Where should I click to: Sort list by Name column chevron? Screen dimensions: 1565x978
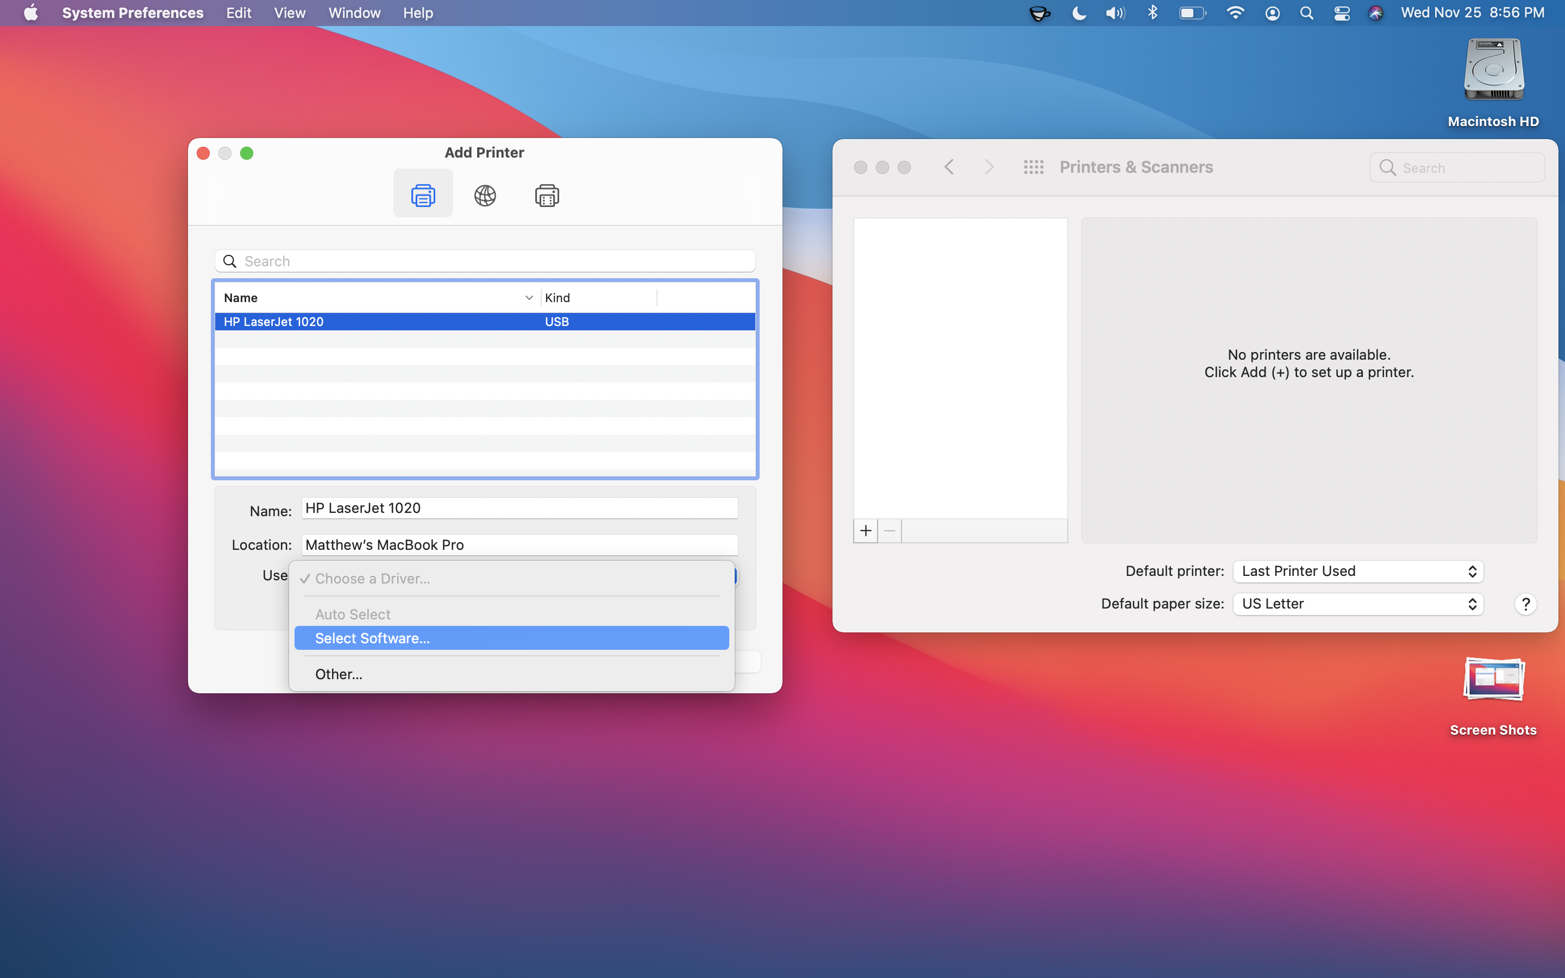529,298
